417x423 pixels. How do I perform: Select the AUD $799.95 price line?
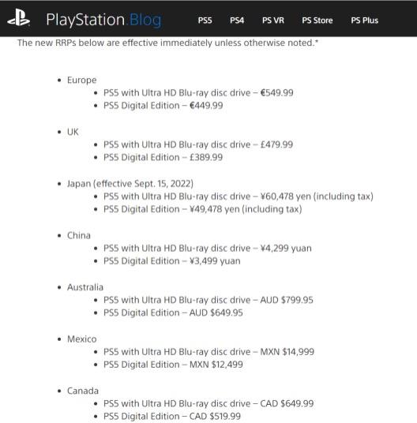pos(208,300)
